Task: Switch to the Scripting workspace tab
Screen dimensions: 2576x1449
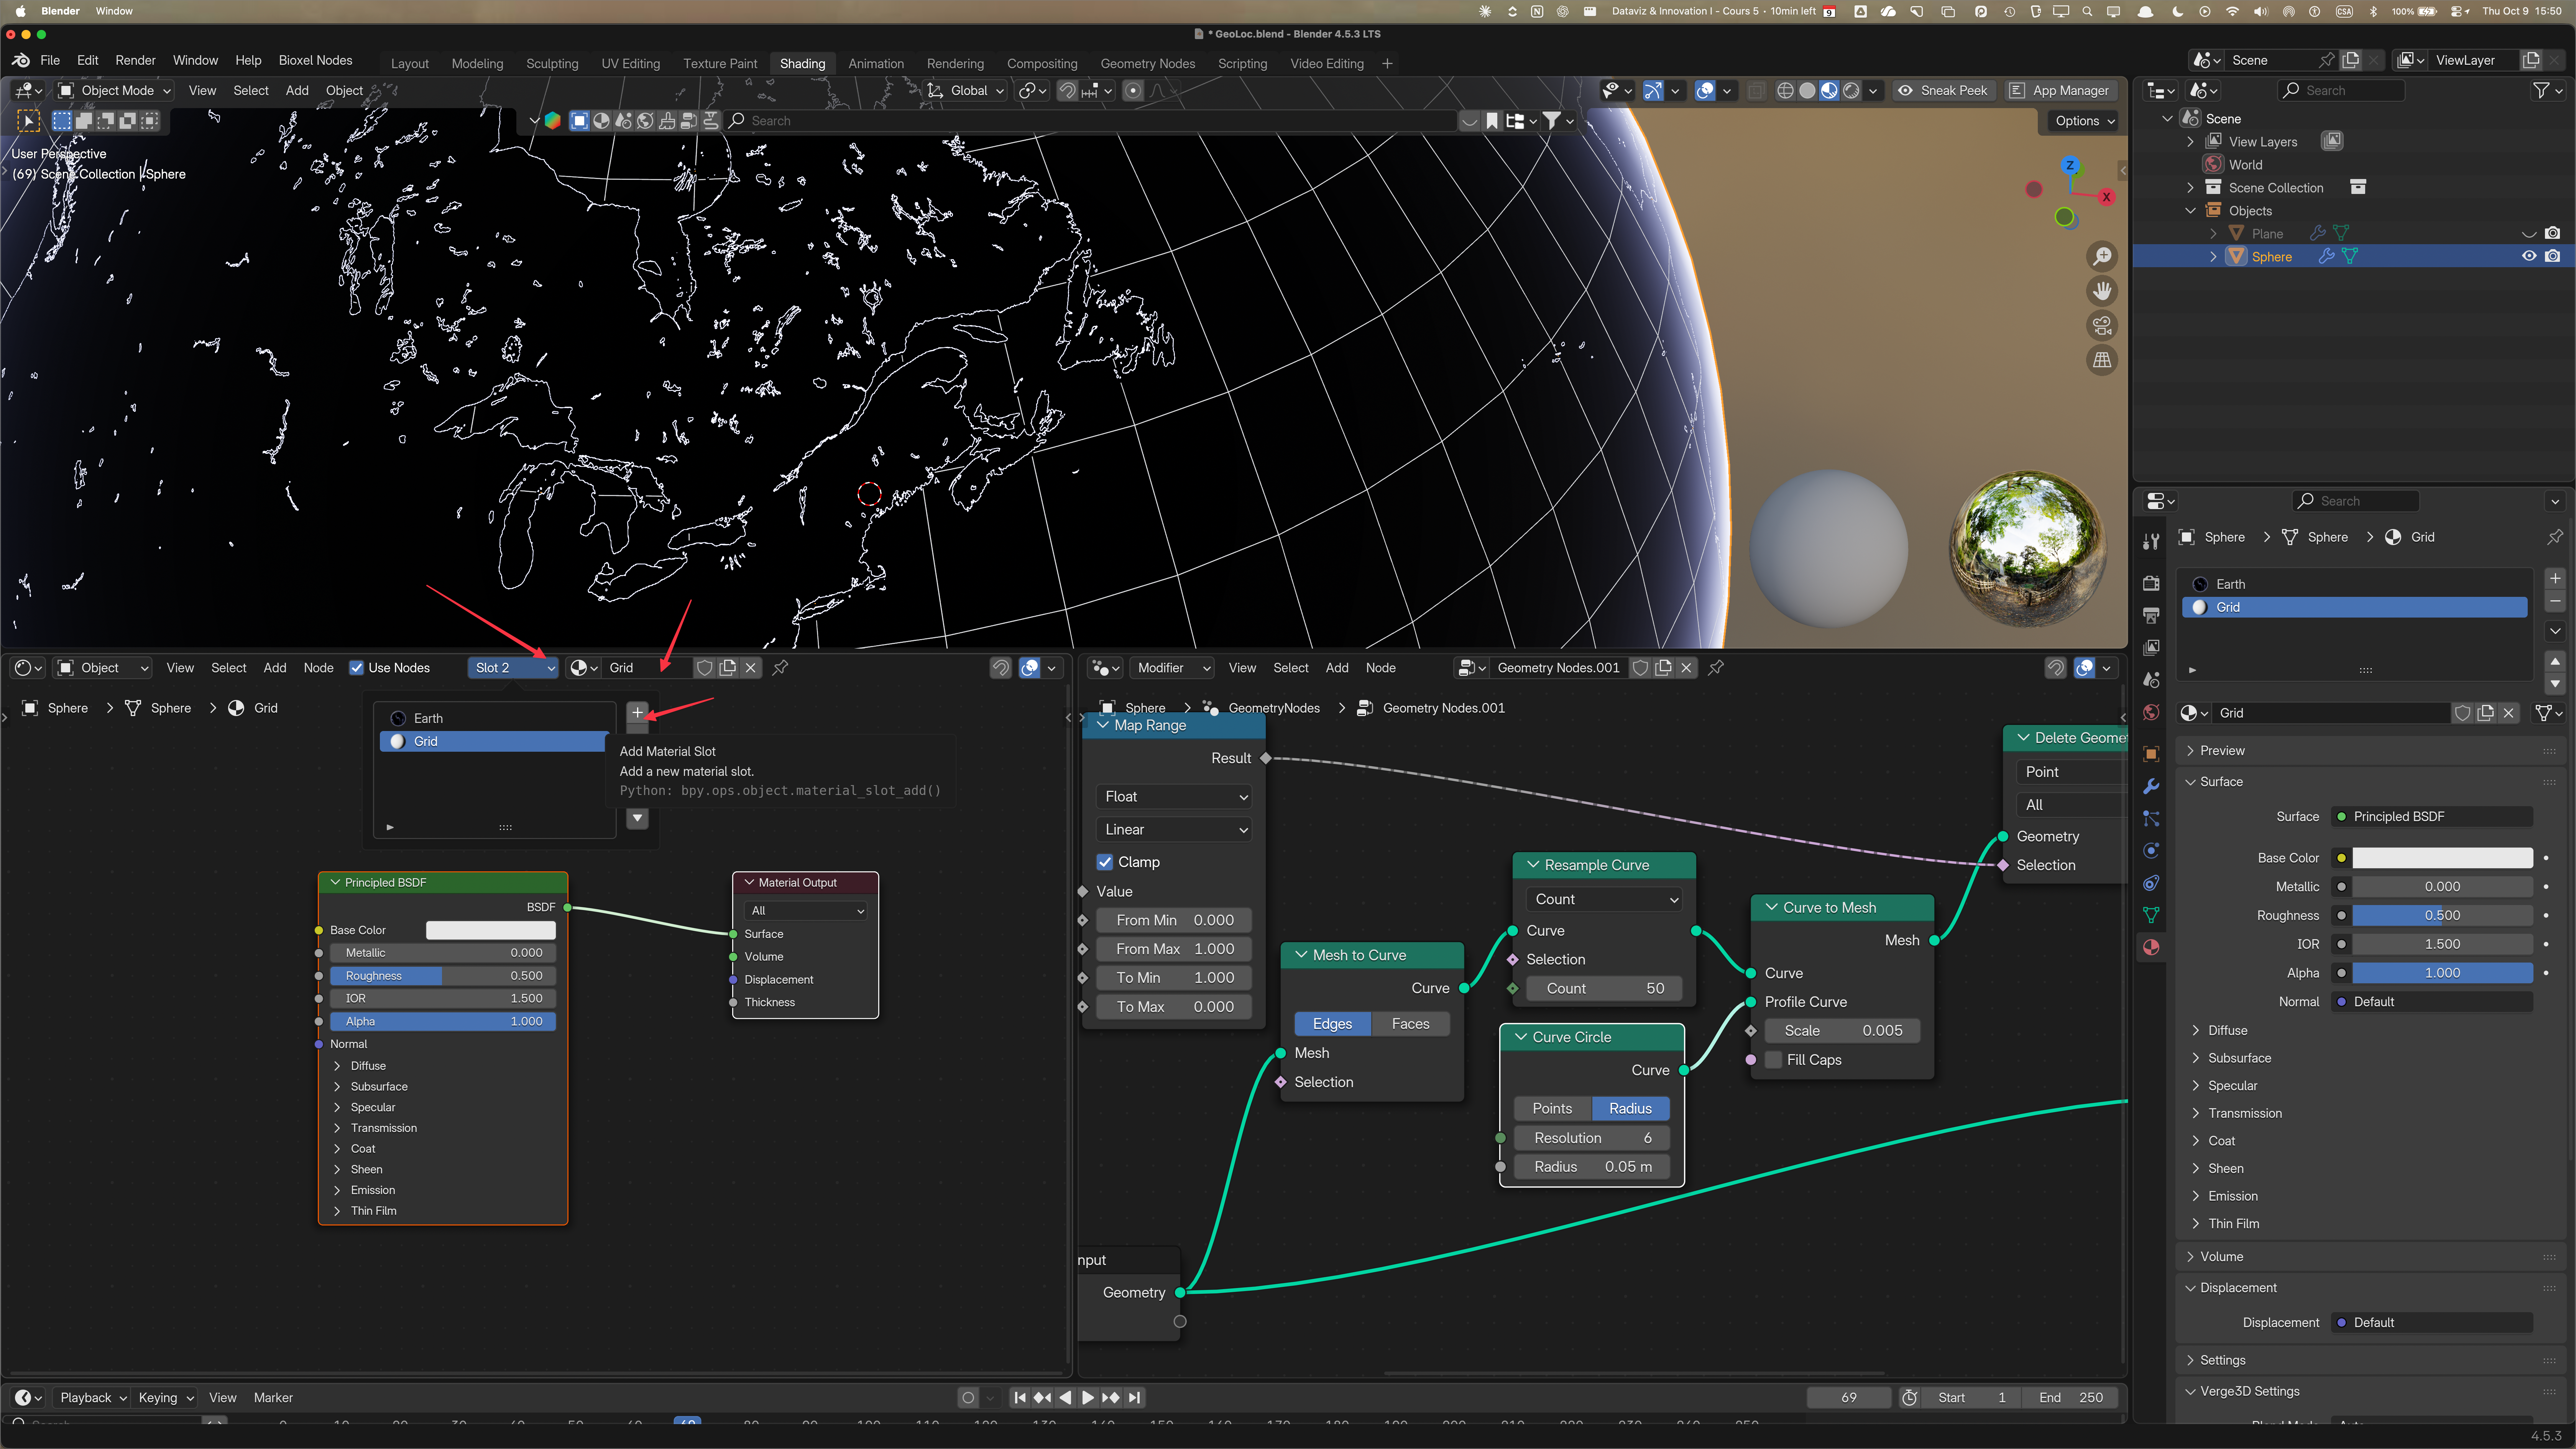Action: [1242, 64]
